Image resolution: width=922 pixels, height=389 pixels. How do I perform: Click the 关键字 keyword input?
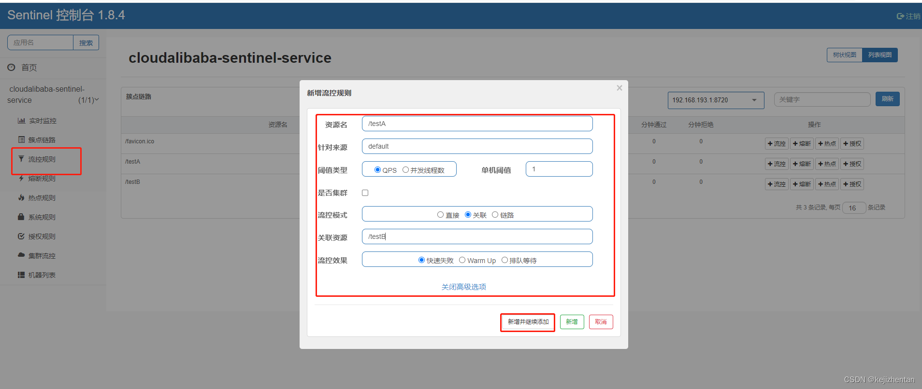pos(822,99)
